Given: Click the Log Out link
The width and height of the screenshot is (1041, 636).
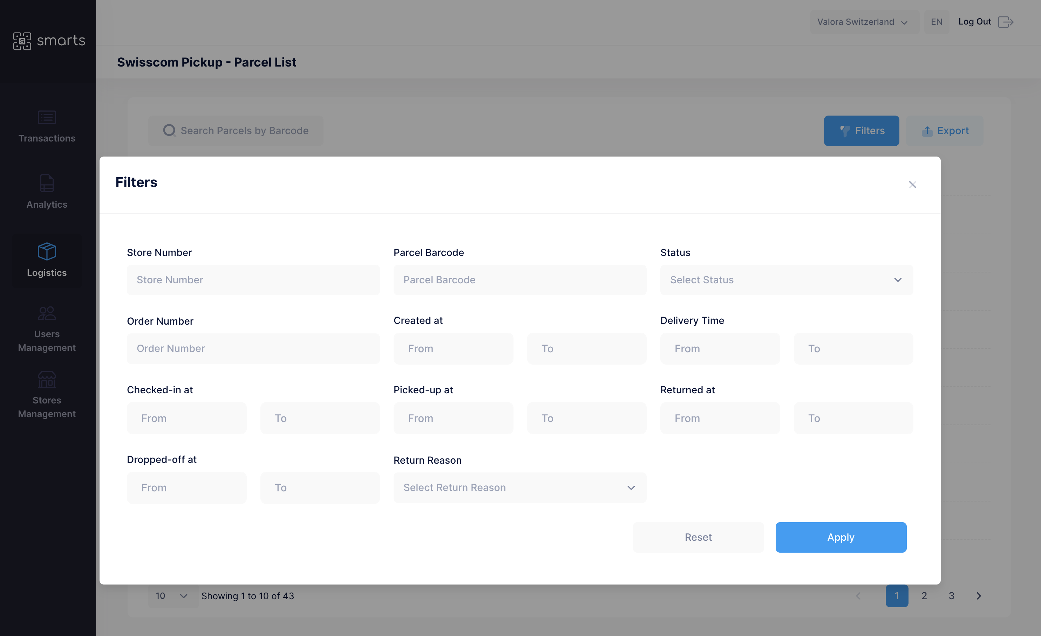Looking at the screenshot, I should pos(975,21).
